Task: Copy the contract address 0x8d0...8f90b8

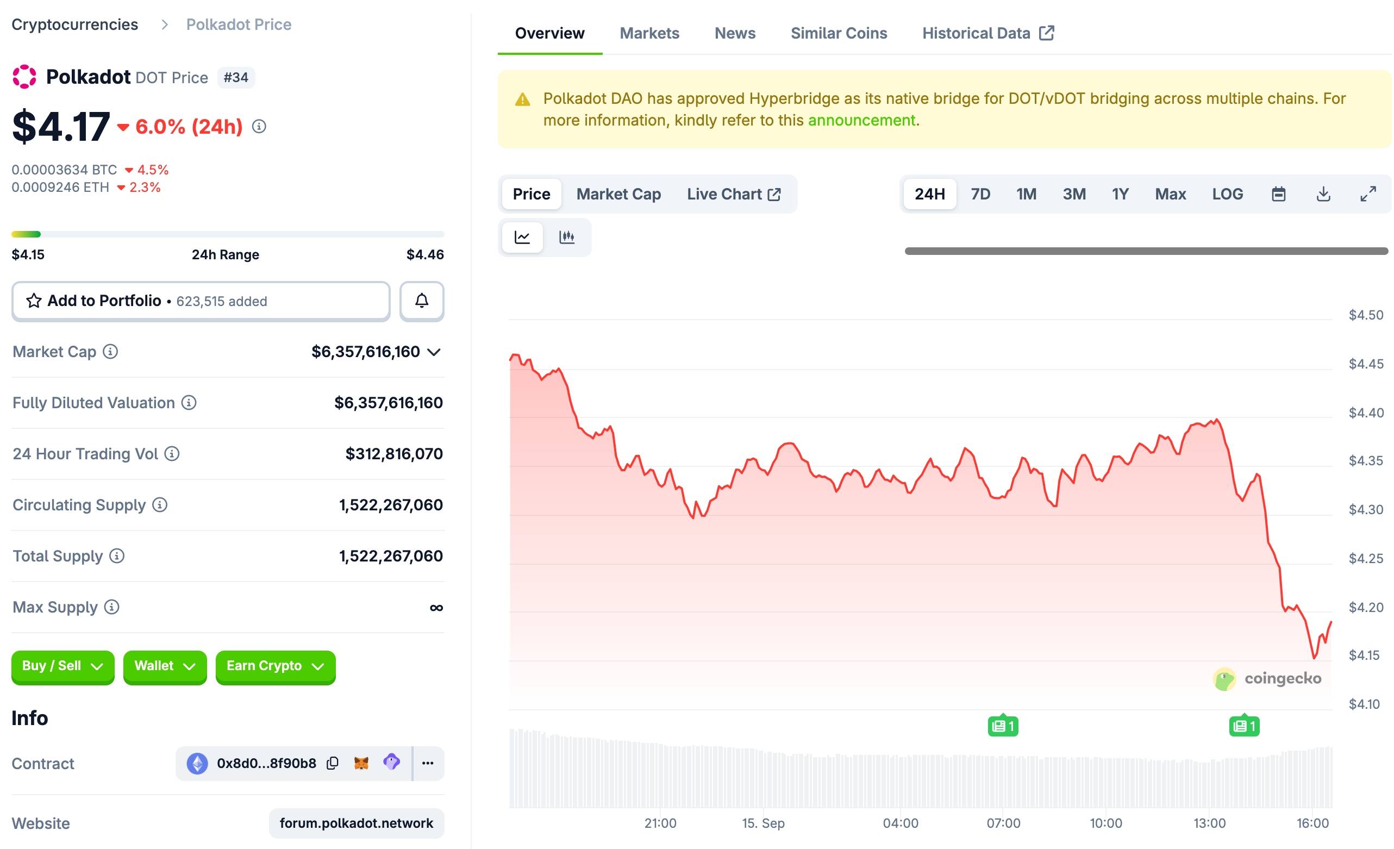Action: [333, 763]
